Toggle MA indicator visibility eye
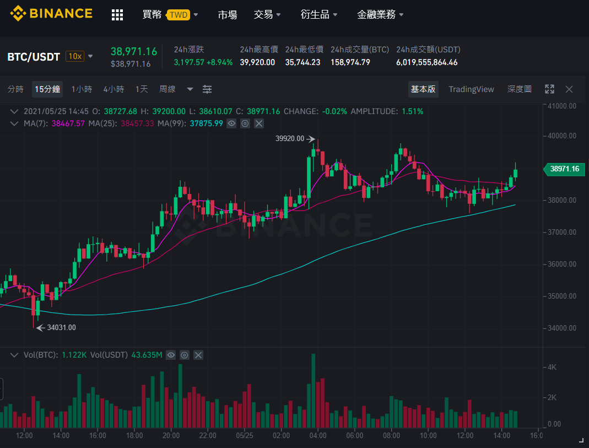The image size is (589, 448). [x=231, y=123]
